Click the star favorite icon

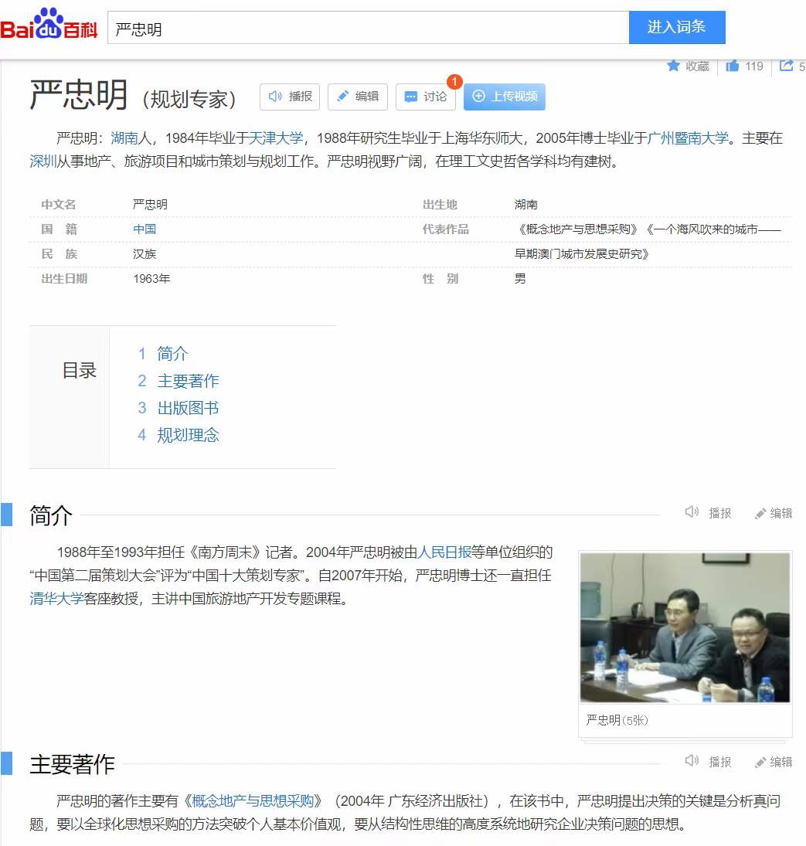(674, 66)
